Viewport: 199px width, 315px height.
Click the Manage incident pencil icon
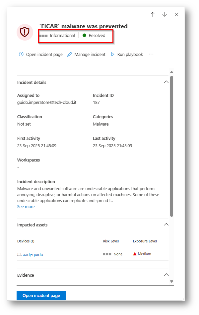click(x=70, y=54)
